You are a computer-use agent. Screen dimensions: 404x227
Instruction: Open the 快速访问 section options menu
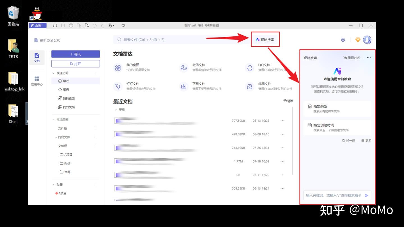(96, 73)
